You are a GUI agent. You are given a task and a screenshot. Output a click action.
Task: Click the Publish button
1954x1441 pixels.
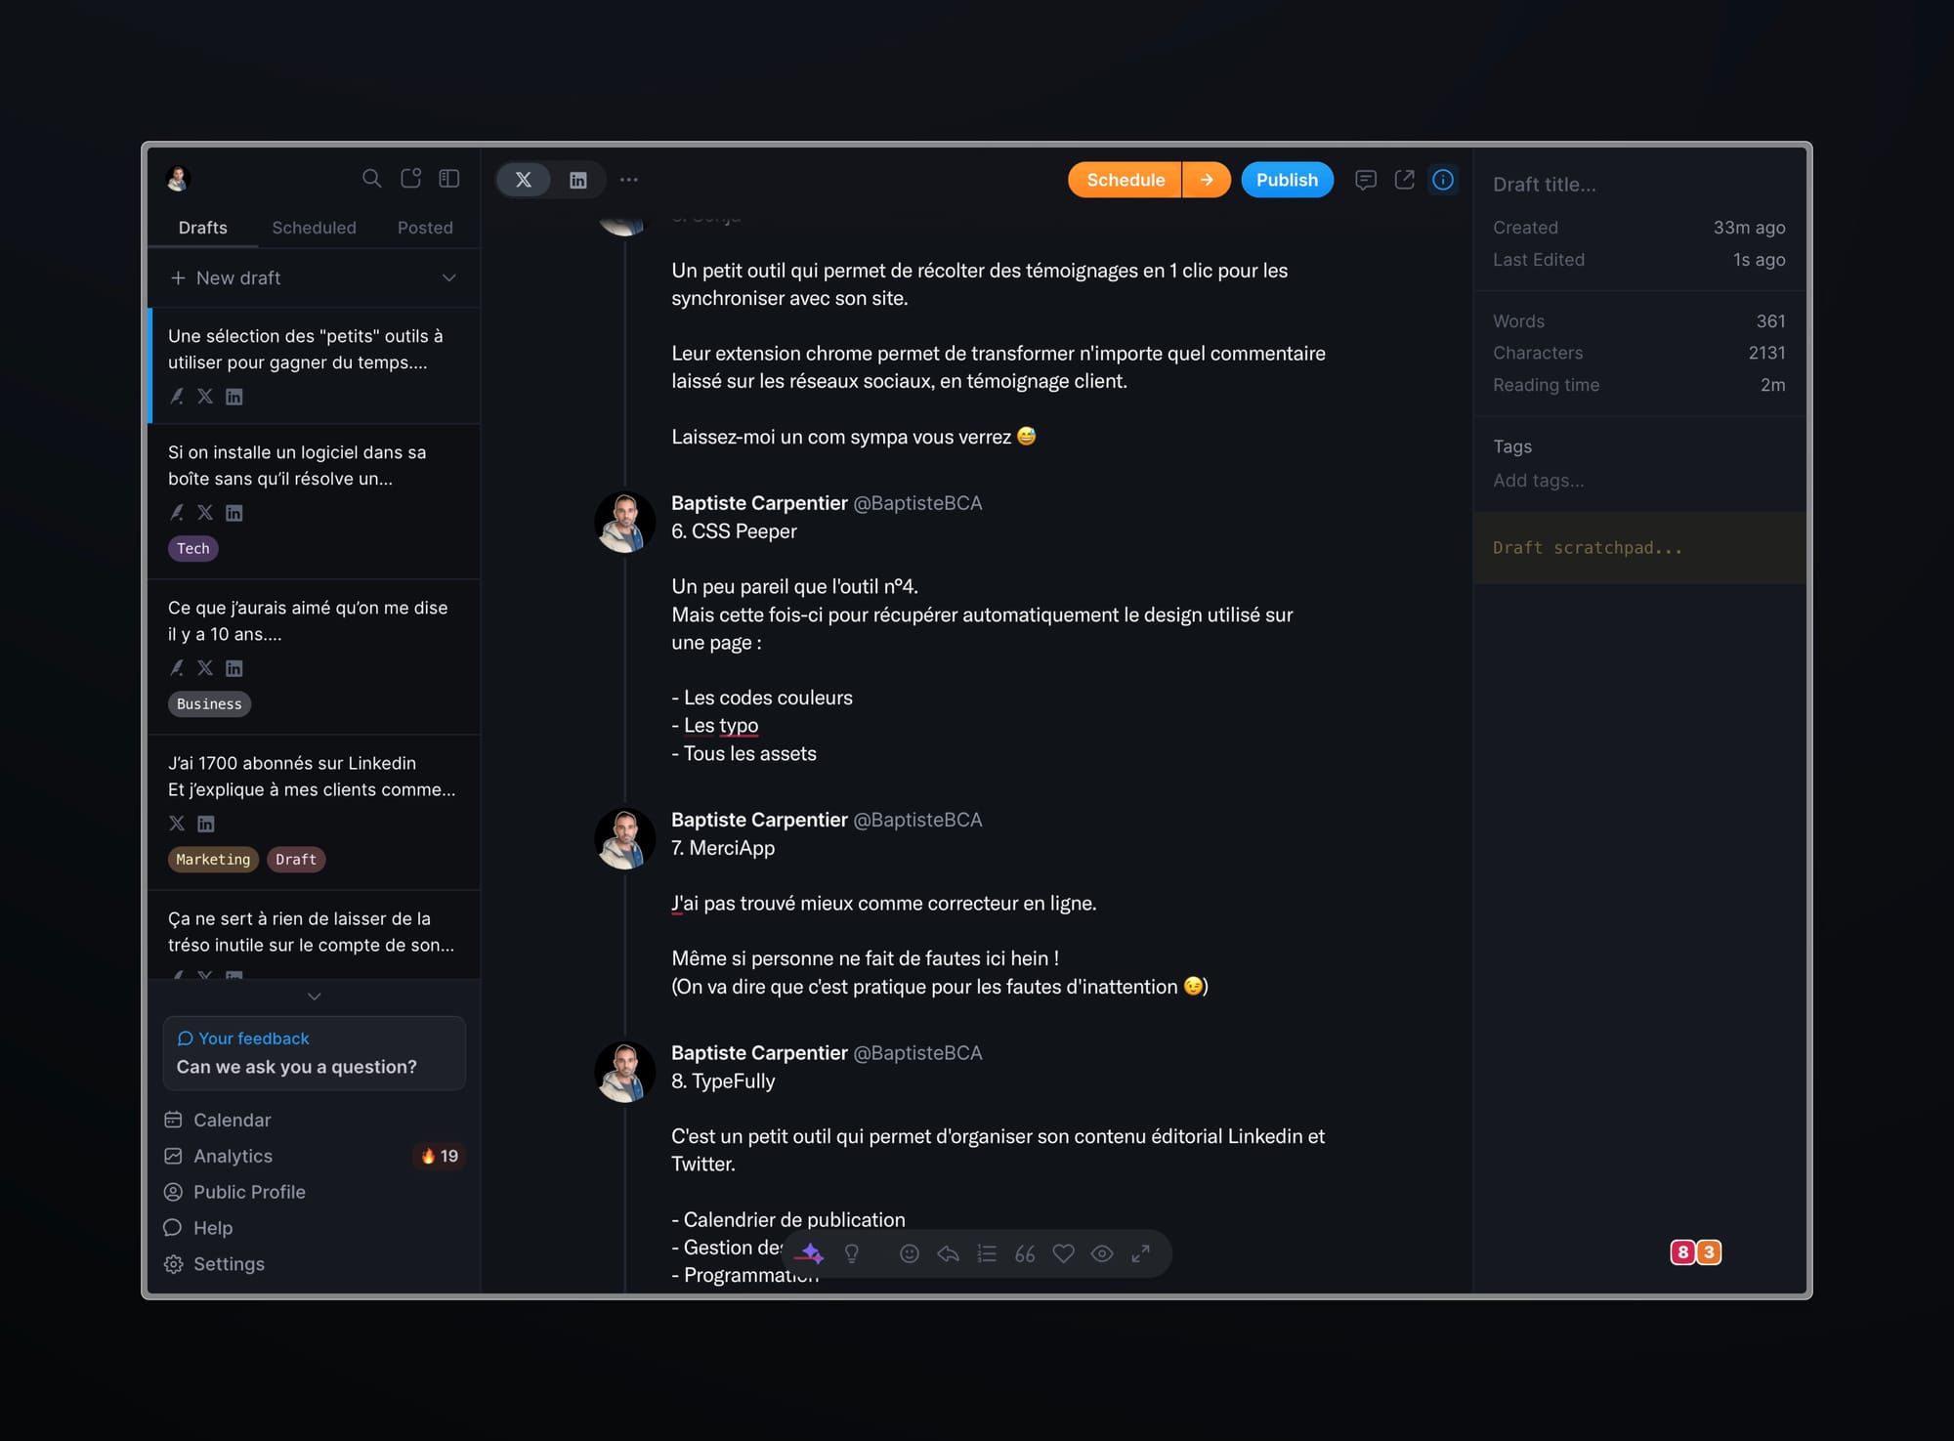click(x=1285, y=179)
